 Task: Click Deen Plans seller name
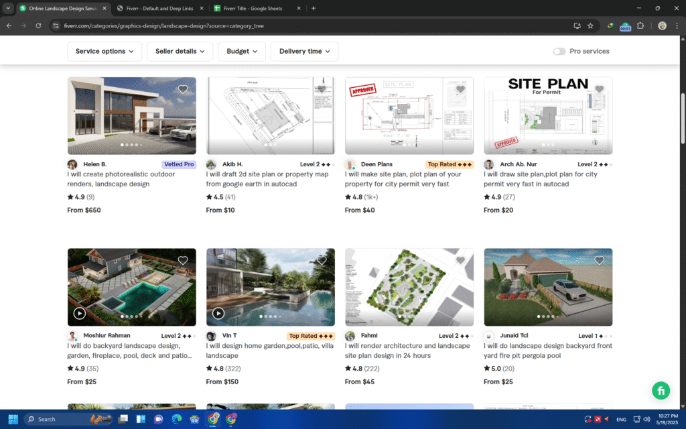[x=376, y=164]
